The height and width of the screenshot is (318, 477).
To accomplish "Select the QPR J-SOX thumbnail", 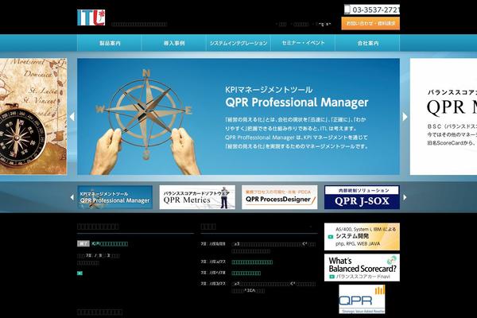I will pos(362,197).
